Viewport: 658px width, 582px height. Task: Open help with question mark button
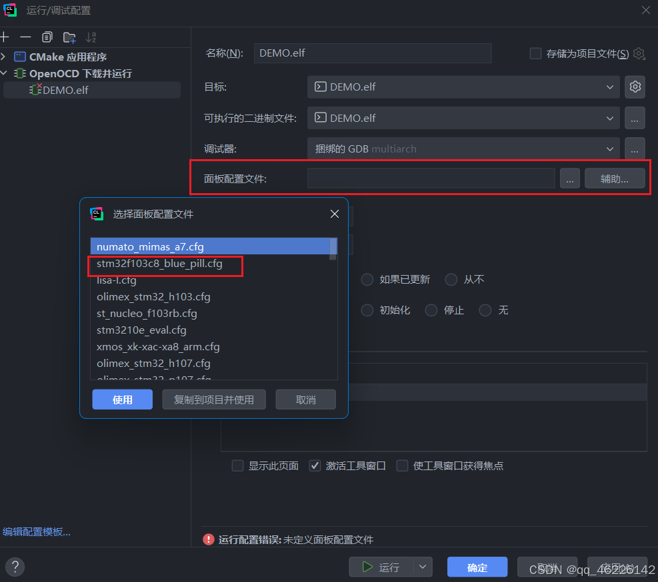15,567
